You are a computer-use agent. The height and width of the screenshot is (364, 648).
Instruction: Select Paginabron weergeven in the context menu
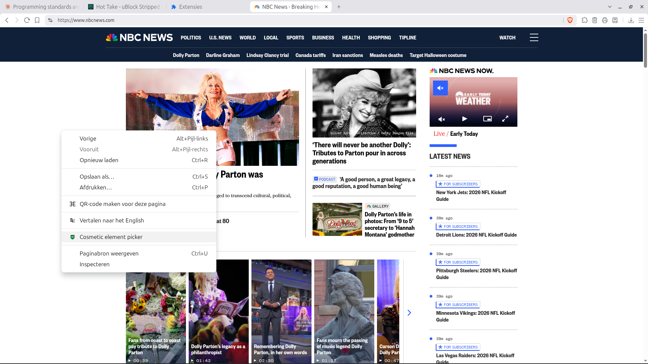[x=139, y=253]
